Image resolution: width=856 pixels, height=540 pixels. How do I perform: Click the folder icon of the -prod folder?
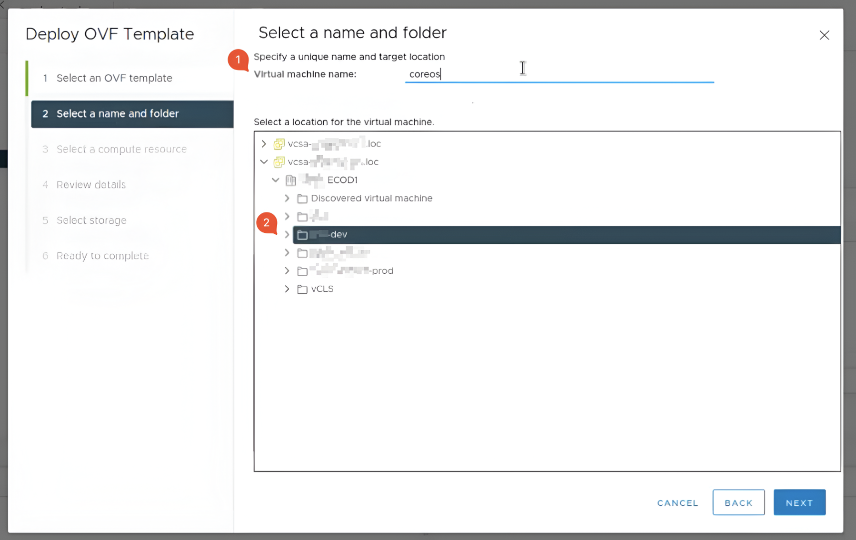coord(302,271)
